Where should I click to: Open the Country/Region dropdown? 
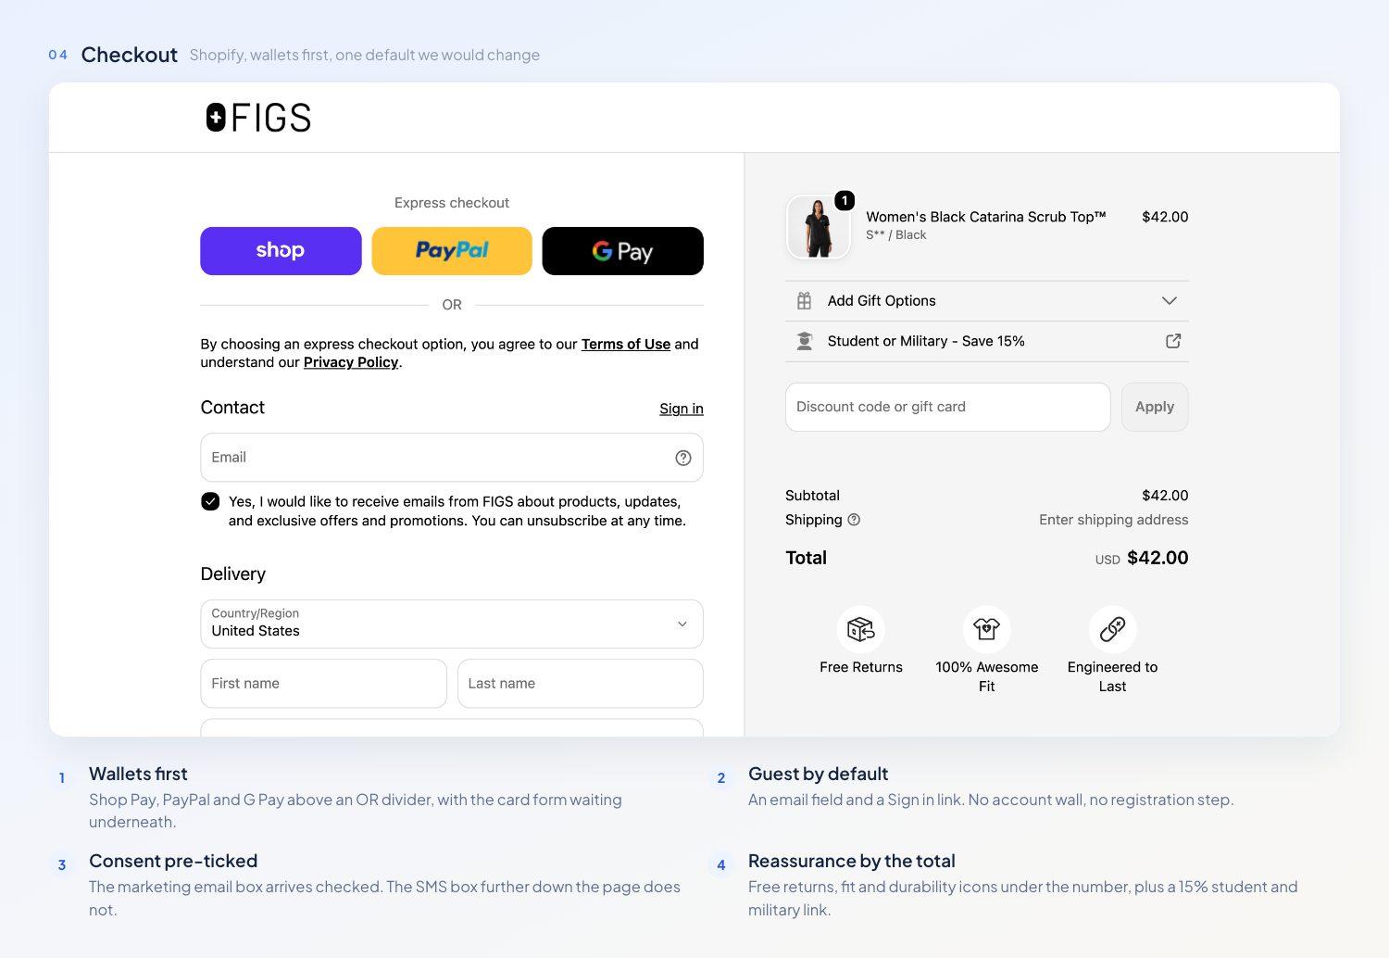pos(452,624)
